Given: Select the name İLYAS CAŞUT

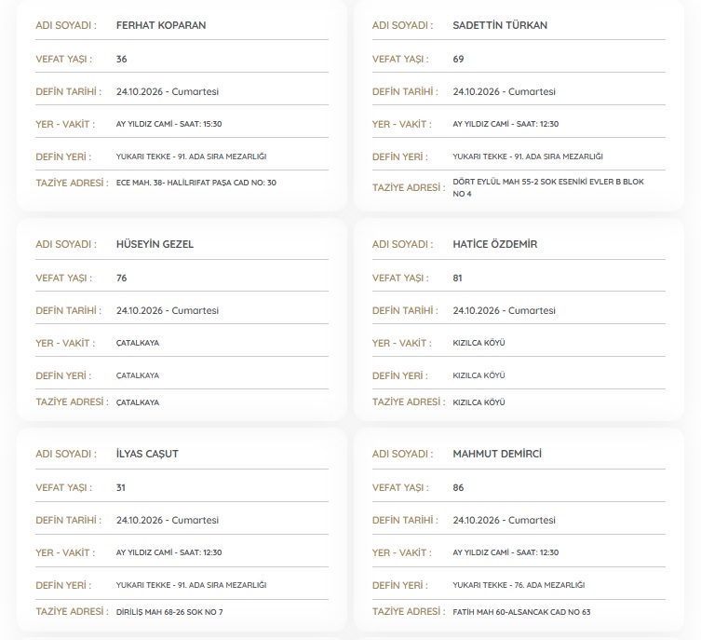Looking at the screenshot, I should click(x=147, y=454).
